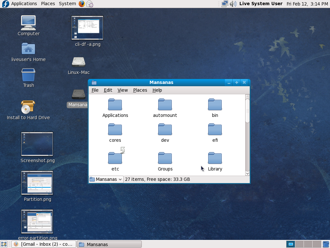Open the Applications folder in Mansanas window

click(115, 104)
